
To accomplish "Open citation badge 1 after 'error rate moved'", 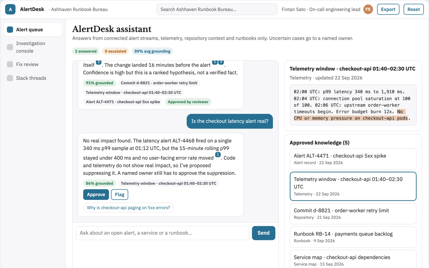I will tap(218, 155).
